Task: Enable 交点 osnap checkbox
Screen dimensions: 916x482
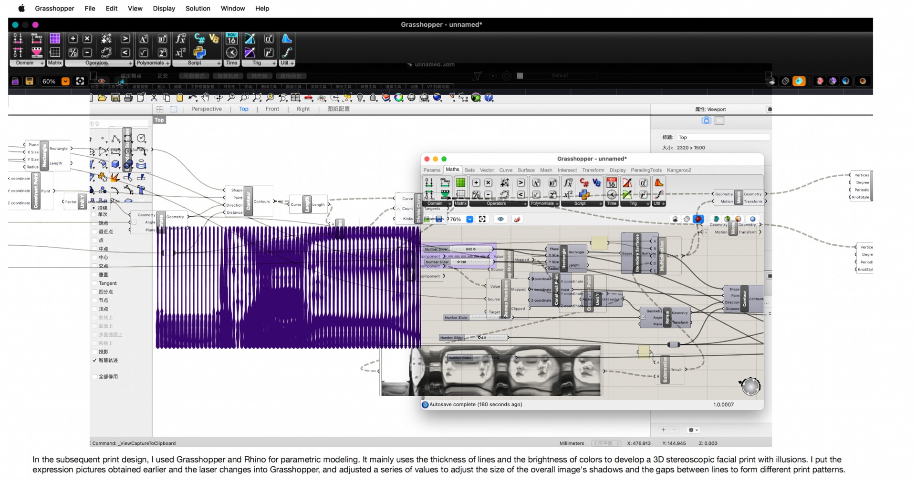Action: [94, 266]
